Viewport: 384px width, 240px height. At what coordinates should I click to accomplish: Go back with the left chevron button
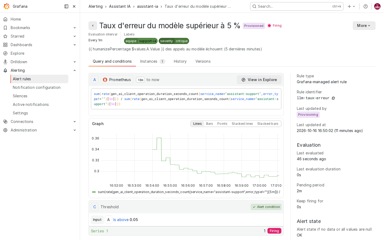(93, 26)
